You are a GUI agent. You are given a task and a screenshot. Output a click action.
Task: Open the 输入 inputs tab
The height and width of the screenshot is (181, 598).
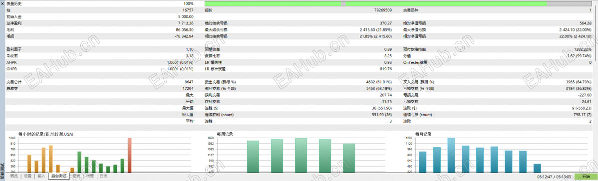(x=41, y=176)
